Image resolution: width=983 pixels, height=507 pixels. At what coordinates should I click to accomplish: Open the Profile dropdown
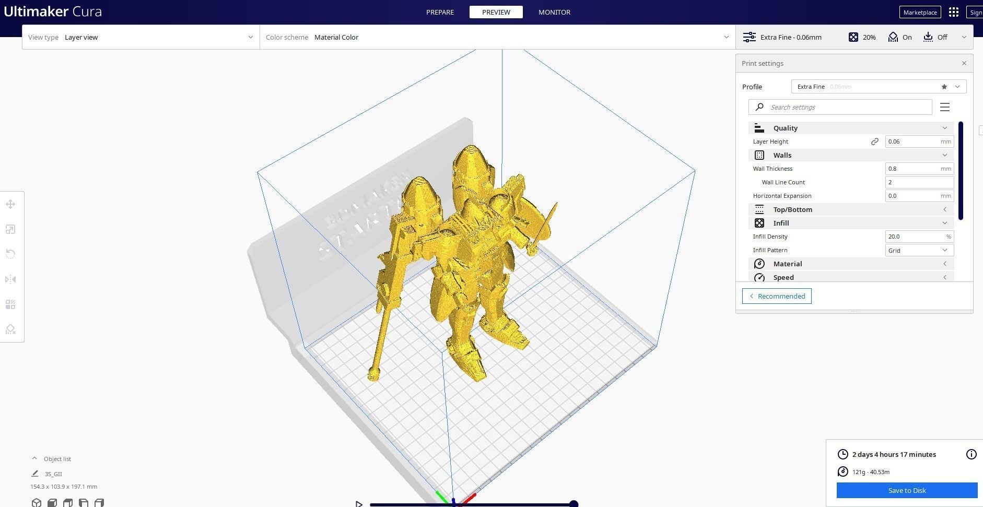(x=879, y=87)
